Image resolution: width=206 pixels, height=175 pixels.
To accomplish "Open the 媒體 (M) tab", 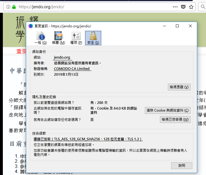I will tap(58, 38).
